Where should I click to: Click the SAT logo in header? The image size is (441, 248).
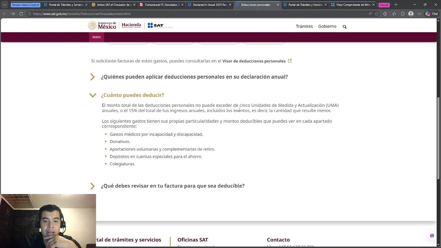pos(160,25)
